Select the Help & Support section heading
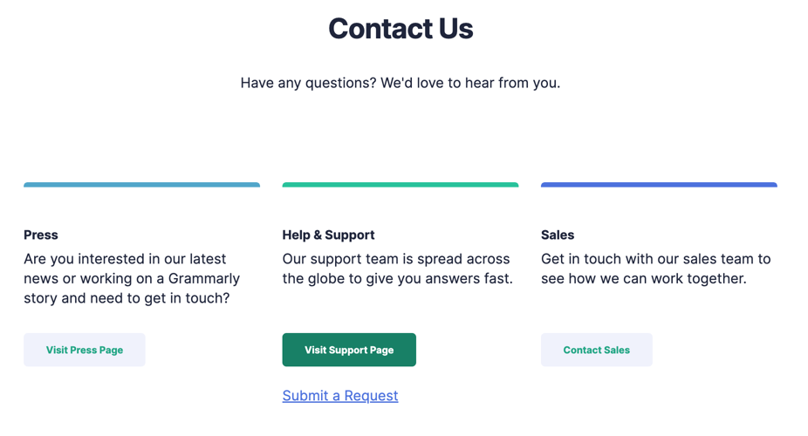Screen dimensions: 808x436 328,235
